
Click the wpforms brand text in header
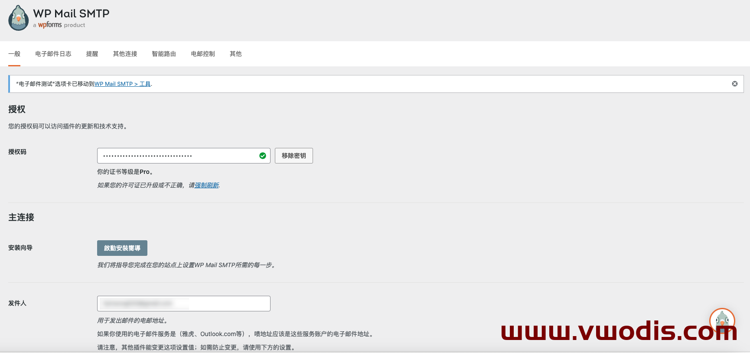(50, 25)
